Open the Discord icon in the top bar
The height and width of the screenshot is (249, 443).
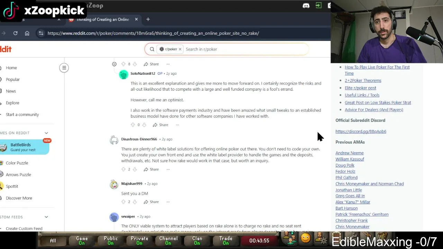point(306,6)
